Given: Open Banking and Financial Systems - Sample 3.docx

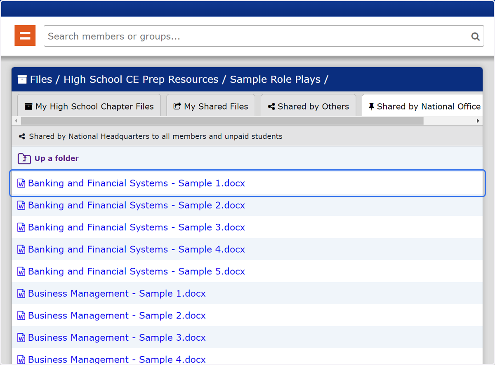Looking at the screenshot, I should 137,227.
